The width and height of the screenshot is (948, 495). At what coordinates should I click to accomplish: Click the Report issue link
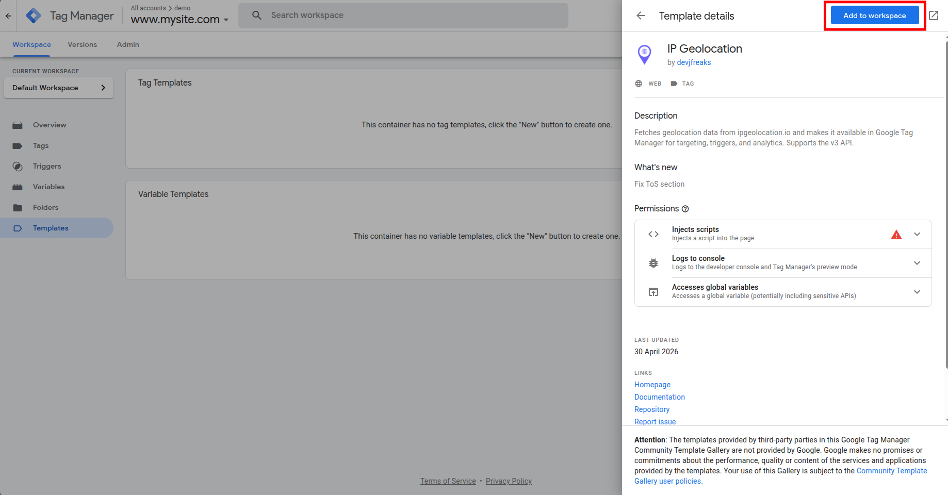click(x=655, y=422)
